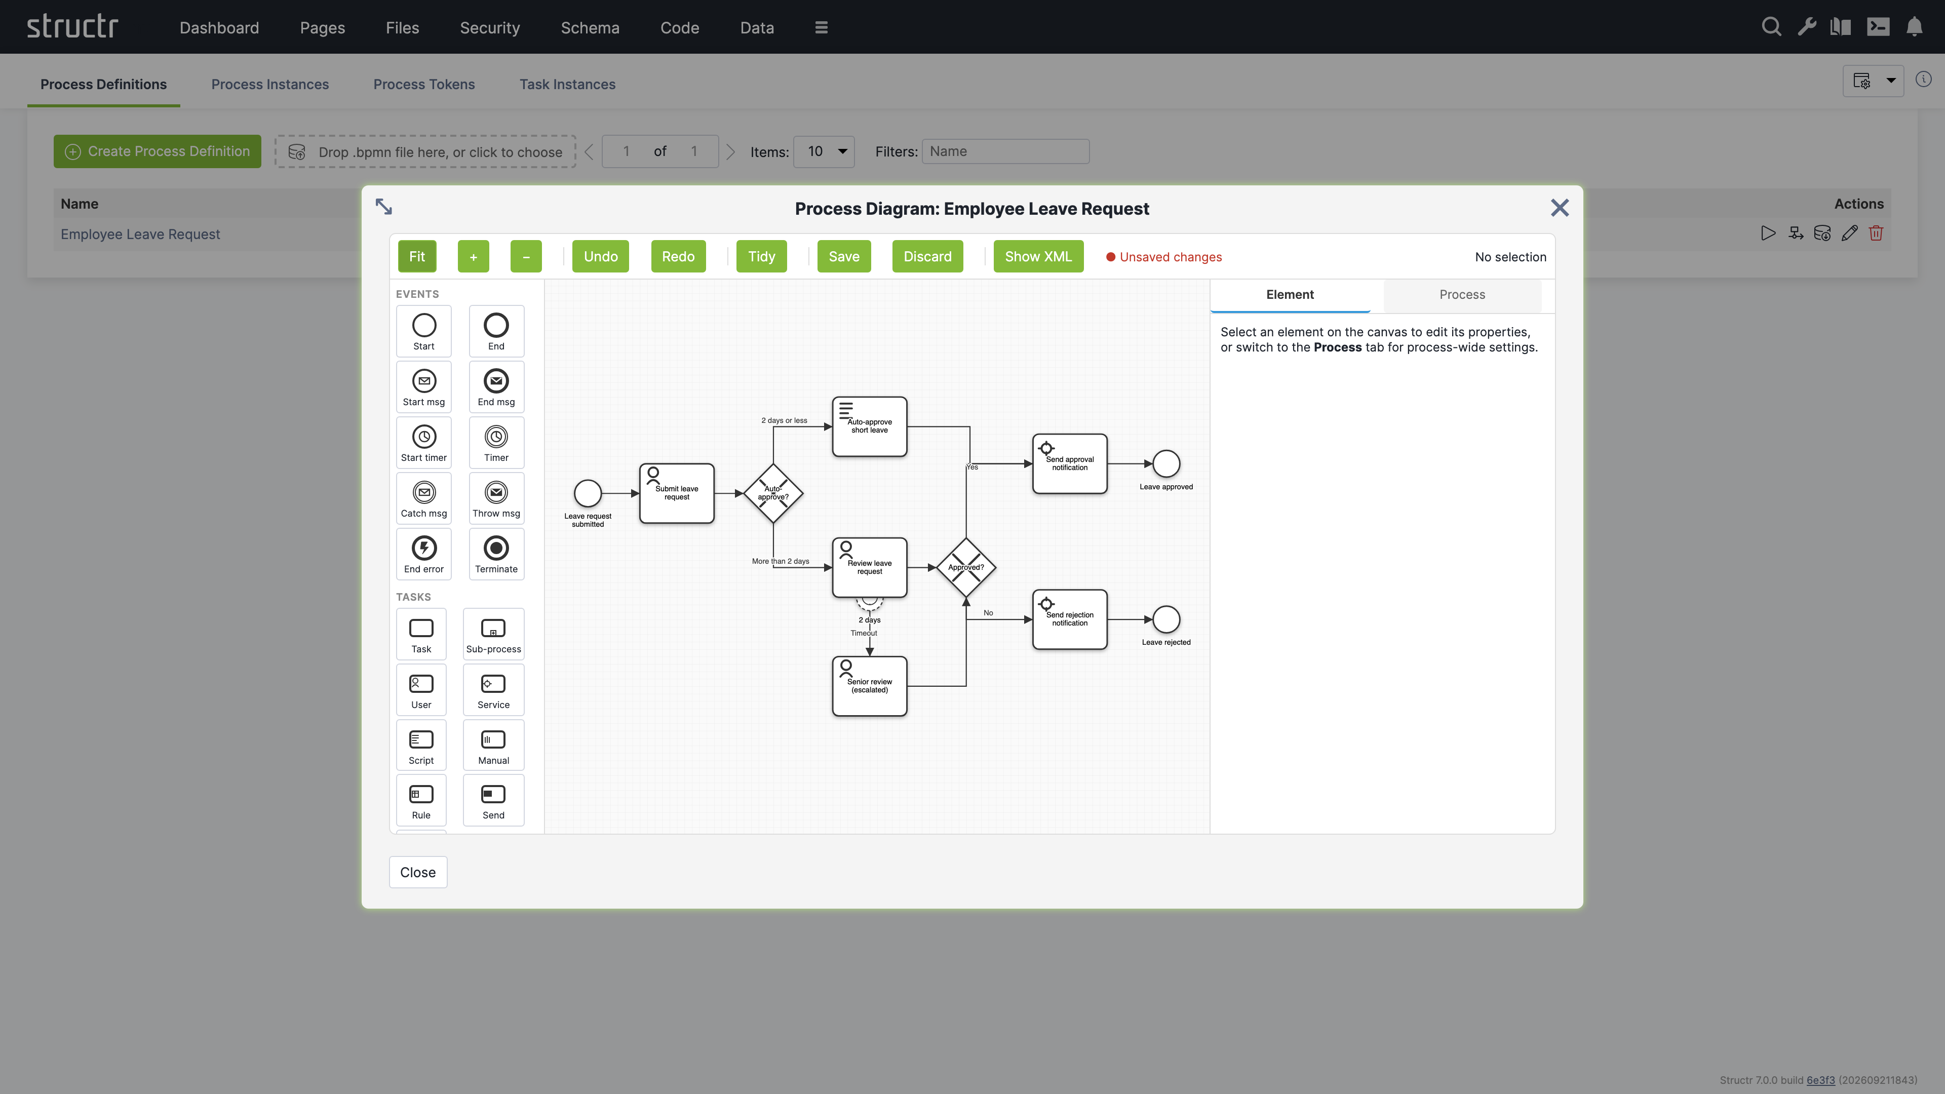
Task: Switch to the Process properties tab
Action: point(1462,295)
